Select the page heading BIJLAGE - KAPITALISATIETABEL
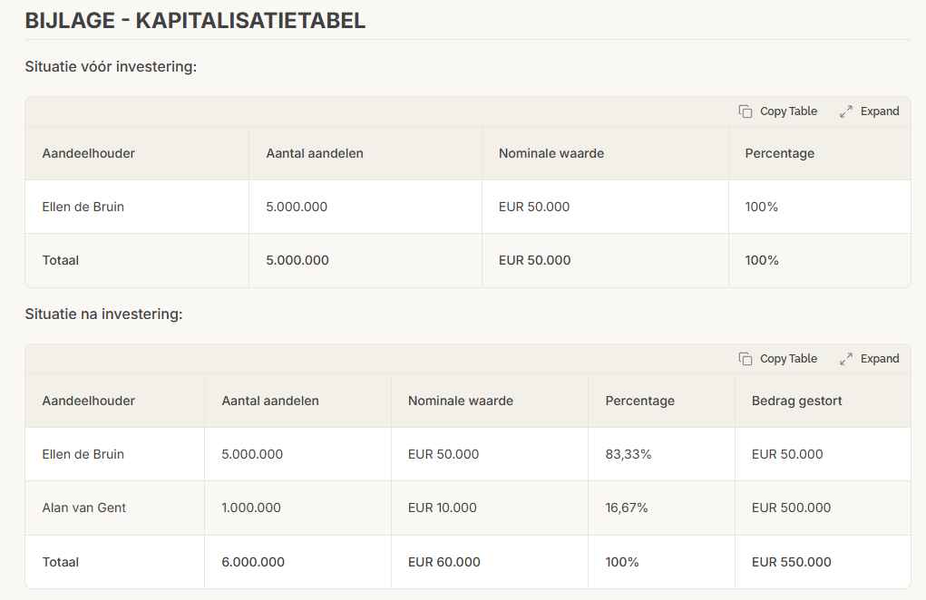Image resolution: width=926 pixels, height=600 pixels. [195, 21]
